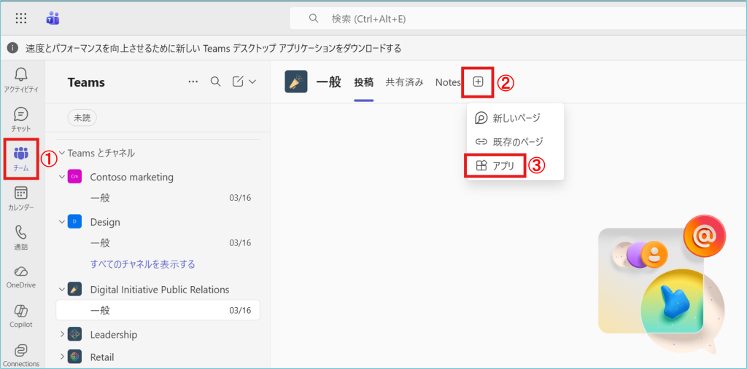The width and height of the screenshot is (747, 369).
Task: Toggle the 未読 unread filter
Action: [82, 117]
